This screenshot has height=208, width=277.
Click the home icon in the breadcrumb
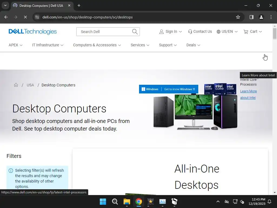point(16,85)
